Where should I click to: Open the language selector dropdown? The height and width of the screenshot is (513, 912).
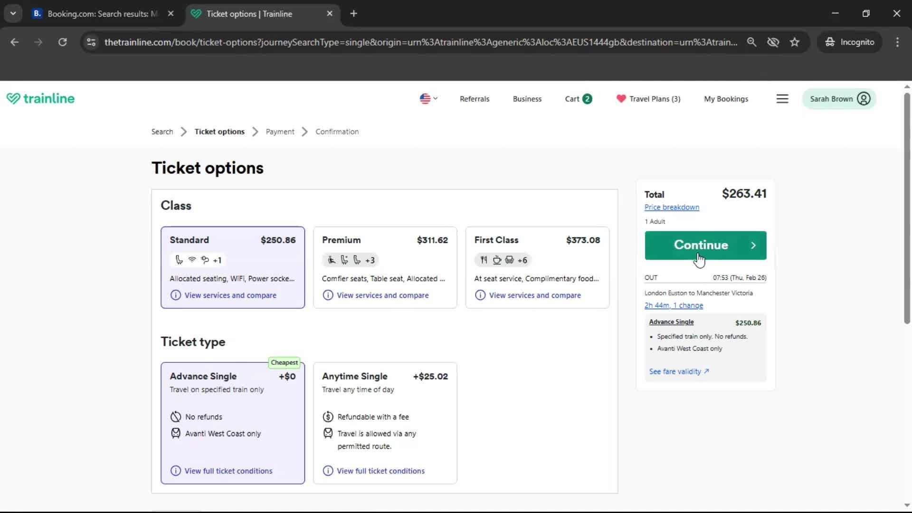pyautogui.click(x=428, y=99)
